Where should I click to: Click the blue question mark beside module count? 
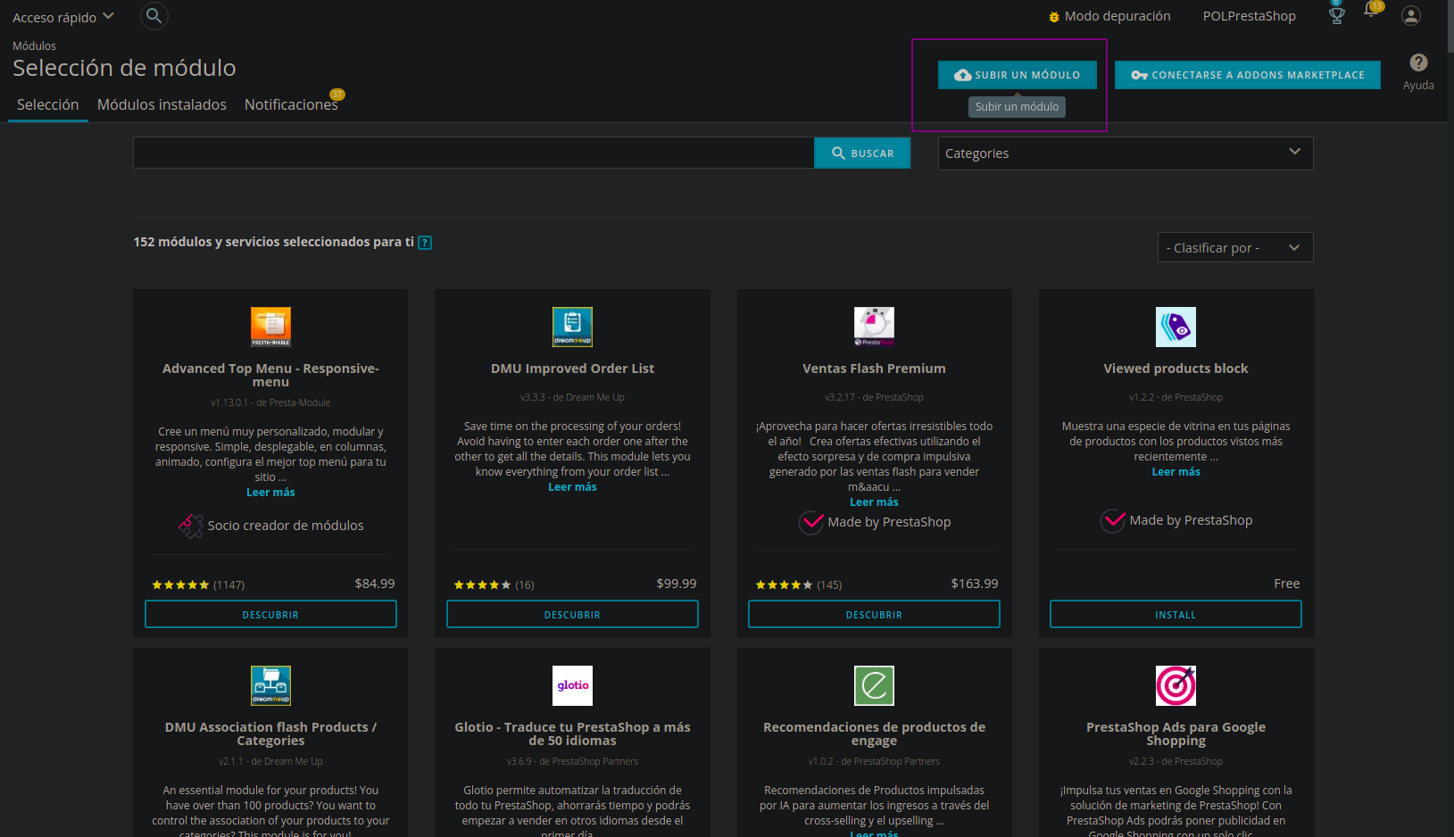point(425,243)
